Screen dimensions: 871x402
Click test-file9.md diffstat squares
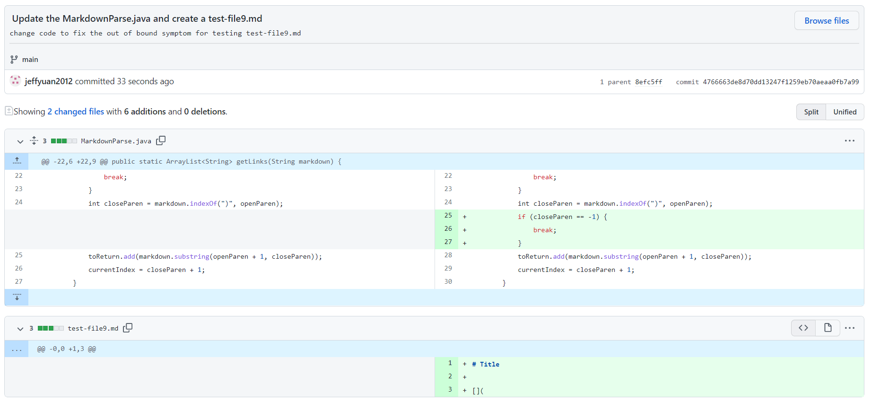[x=51, y=328]
